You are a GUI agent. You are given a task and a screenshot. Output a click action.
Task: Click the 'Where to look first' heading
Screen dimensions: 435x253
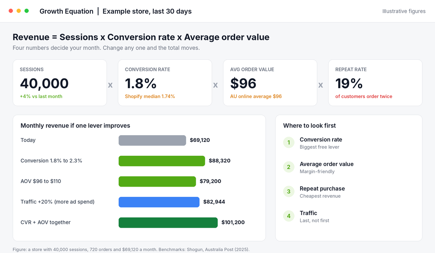tap(309, 126)
